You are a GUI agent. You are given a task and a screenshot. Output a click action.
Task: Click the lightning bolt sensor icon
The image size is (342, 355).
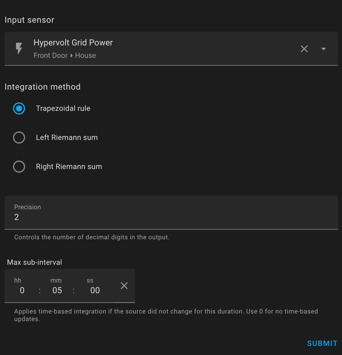tap(19, 48)
